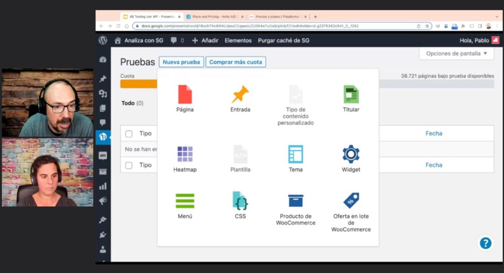Choose the Entrada pushpin icon
This screenshot has height=273, width=504.
[x=240, y=94]
